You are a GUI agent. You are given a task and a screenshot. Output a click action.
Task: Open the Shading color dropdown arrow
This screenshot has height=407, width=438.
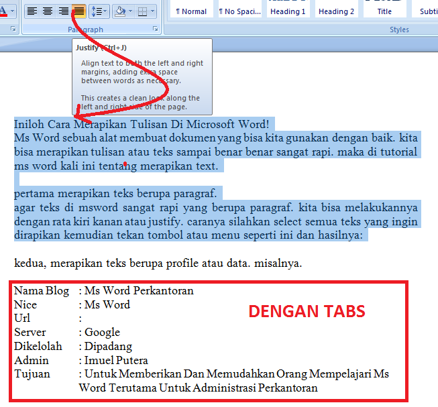(x=130, y=11)
